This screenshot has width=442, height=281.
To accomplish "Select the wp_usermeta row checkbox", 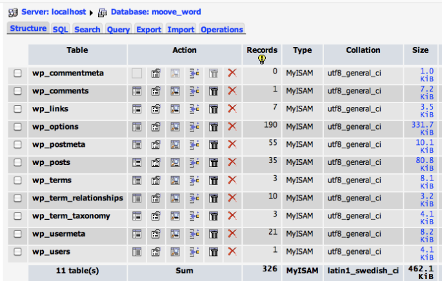I will coord(17,234).
